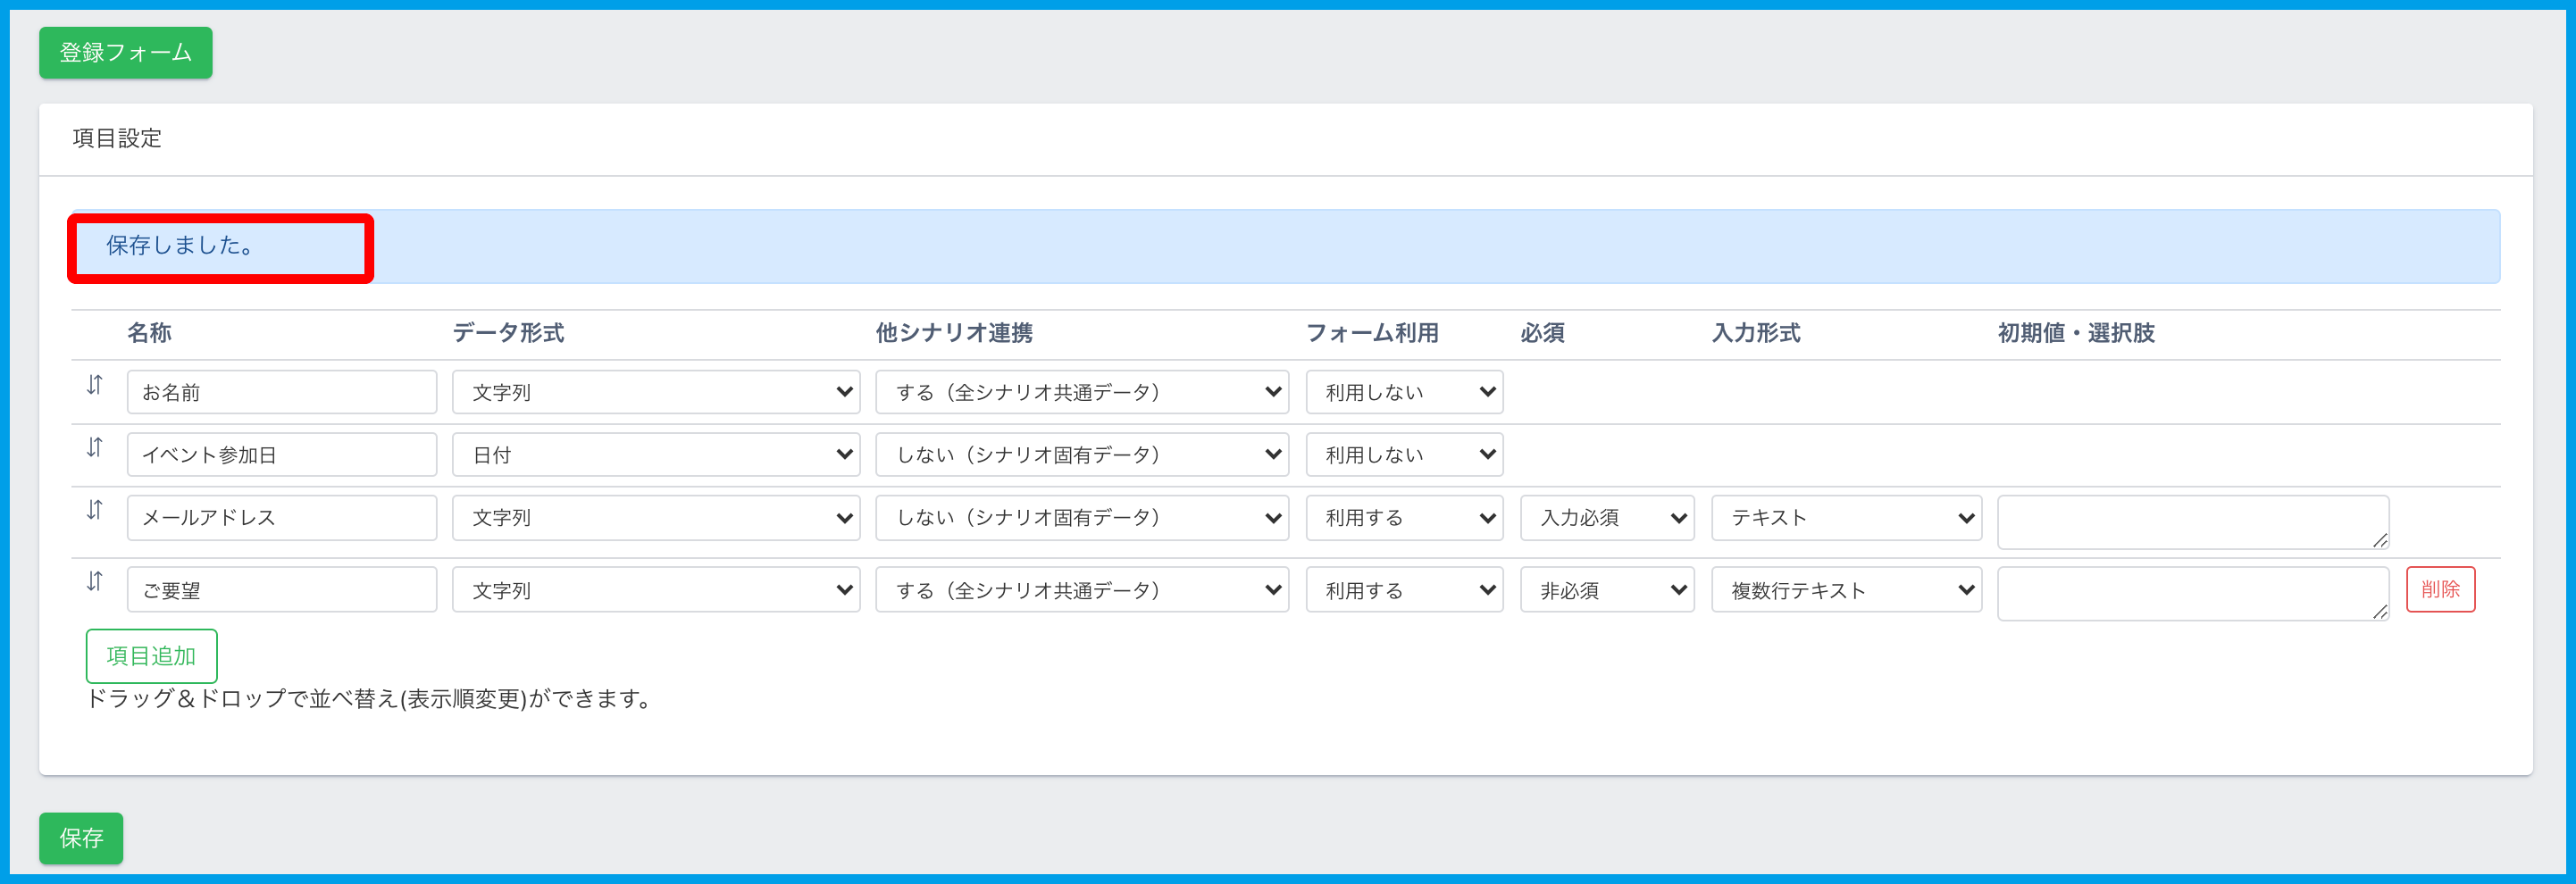Click initial value textarea for ご要望 row
Viewport: 2576px width, 884px height.
(x=2191, y=594)
